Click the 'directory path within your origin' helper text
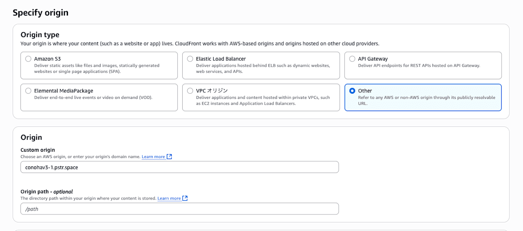Image resolution: width=523 pixels, height=231 pixels. [x=88, y=198]
